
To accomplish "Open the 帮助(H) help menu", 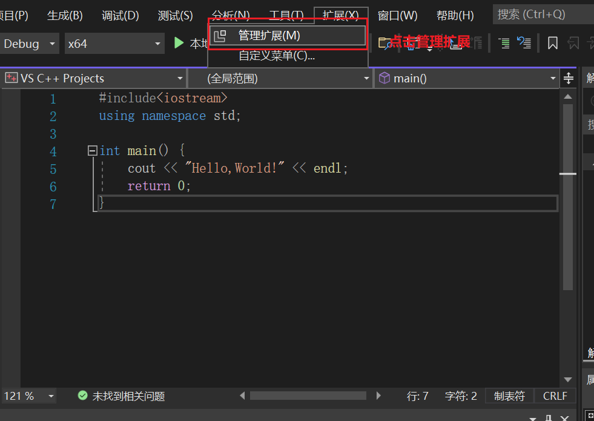I will (455, 16).
